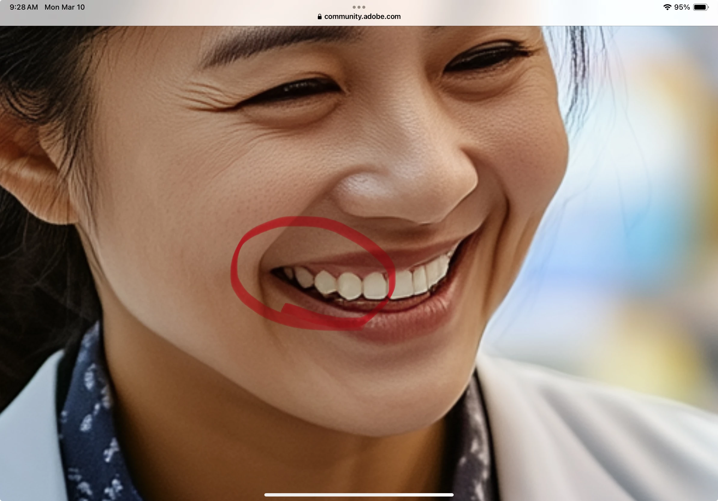Tap the 95% battery percentage label
The height and width of the screenshot is (501, 718).
(682, 7)
